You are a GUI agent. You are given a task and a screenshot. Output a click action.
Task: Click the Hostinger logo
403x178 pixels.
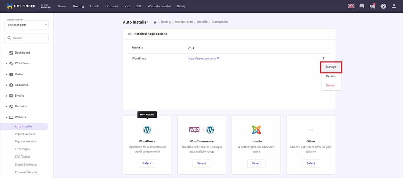click(x=21, y=6)
